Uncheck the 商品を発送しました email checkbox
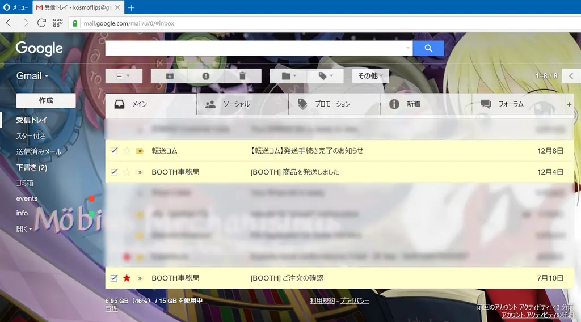The height and width of the screenshot is (322, 581). tap(114, 172)
